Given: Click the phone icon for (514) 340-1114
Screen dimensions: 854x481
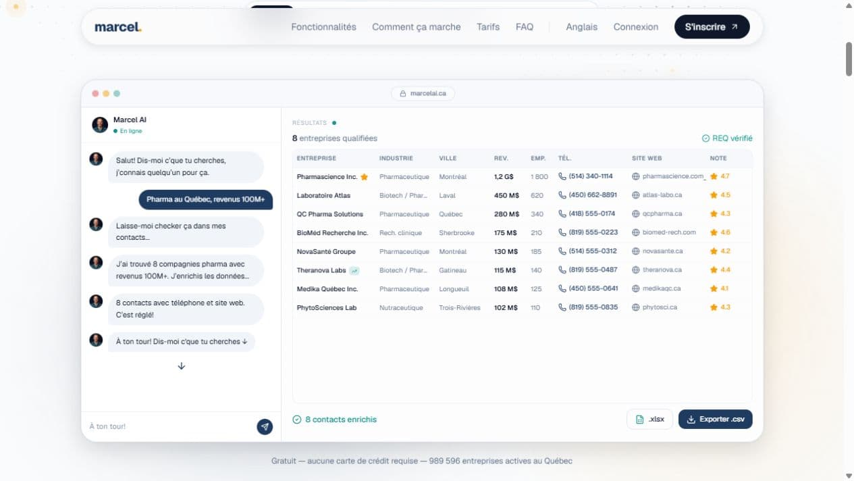Looking at the screenshot, I should pos(562,176).
